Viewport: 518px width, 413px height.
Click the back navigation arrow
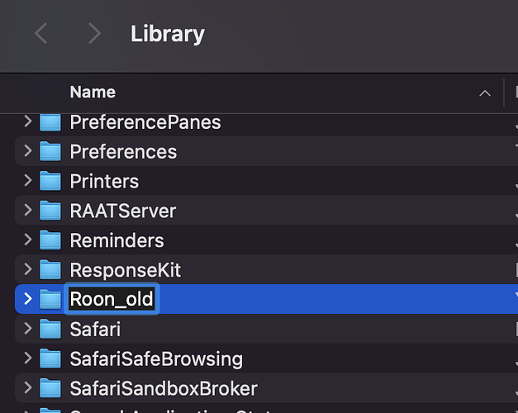pyautogui.click(x=41, y=34)
